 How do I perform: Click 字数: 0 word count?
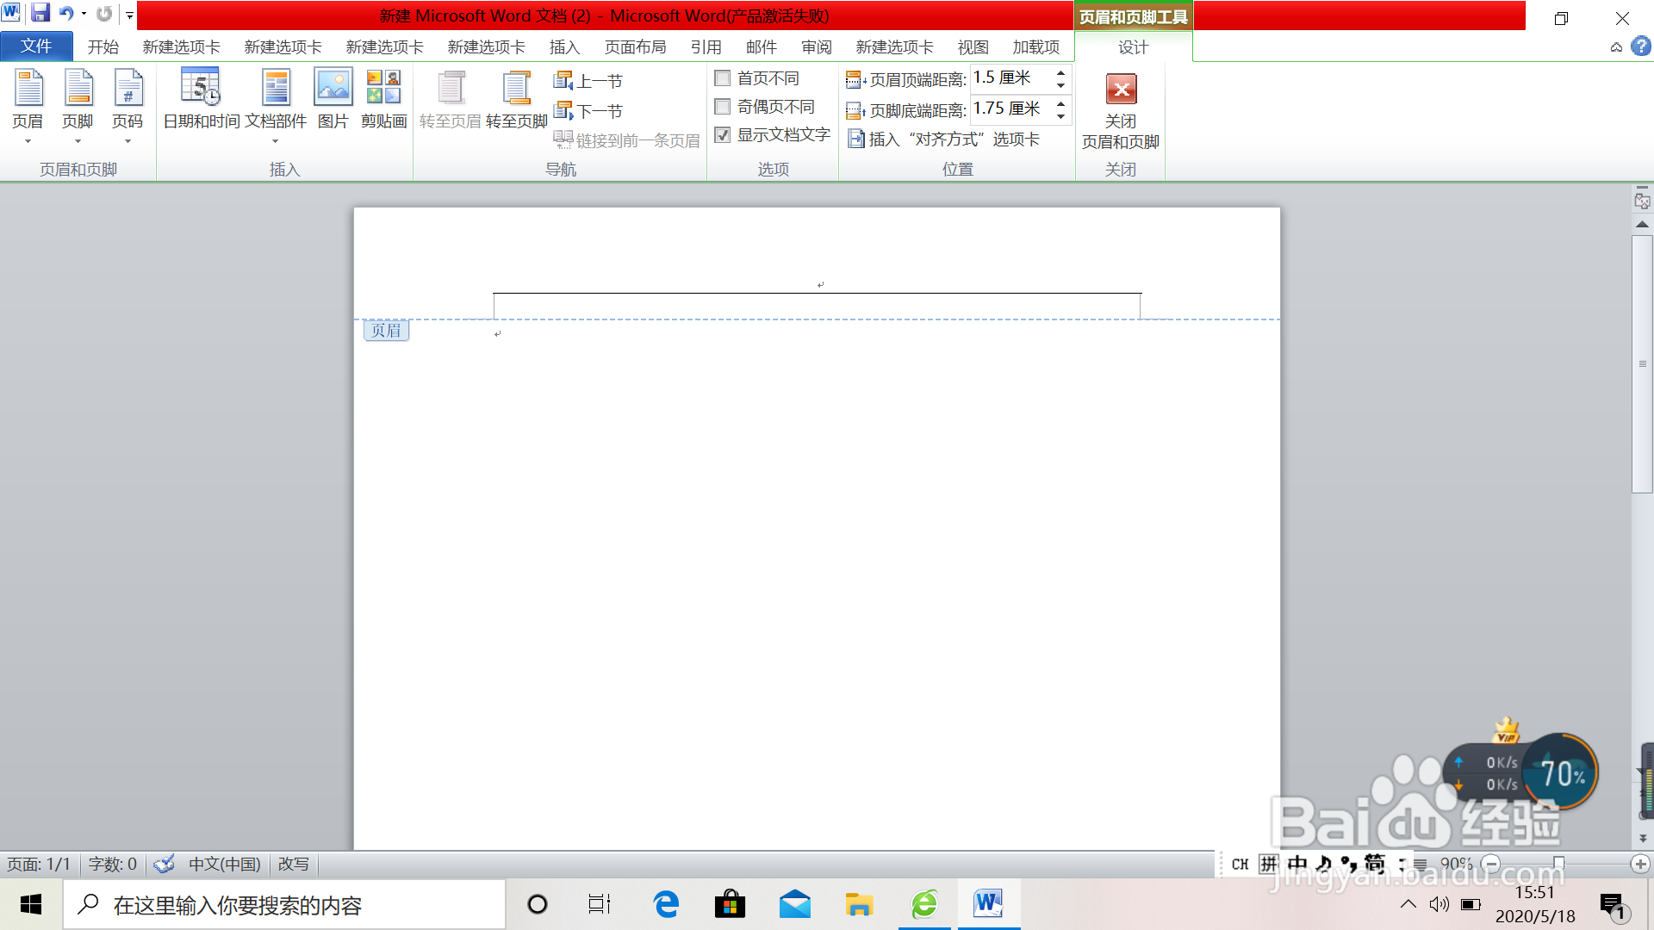112,864
